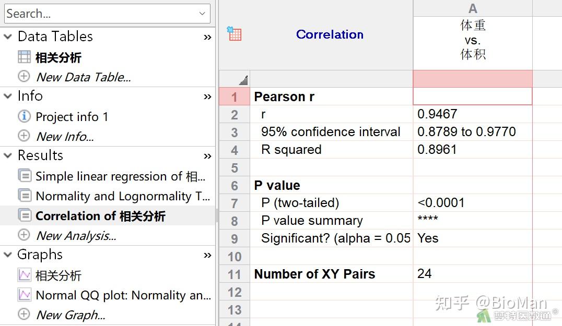Collapse the Data Tables section
Screen dimensions: 562x326
8,36
